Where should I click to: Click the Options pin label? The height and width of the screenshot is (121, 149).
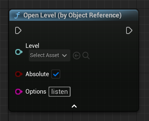(x=36, y=92)
